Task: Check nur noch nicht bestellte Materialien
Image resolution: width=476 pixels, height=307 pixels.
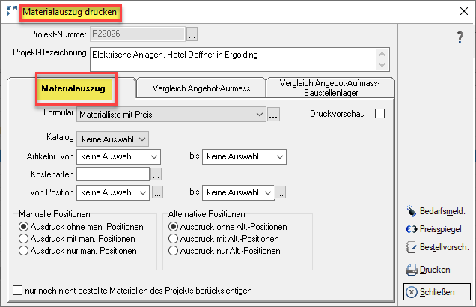Action: (x=19, y=290)
